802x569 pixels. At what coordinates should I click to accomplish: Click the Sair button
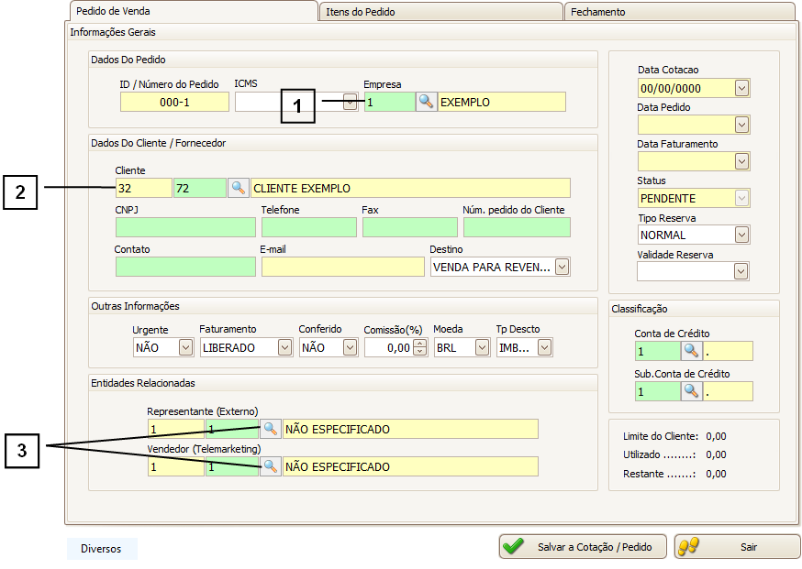(x=737, y=547)
